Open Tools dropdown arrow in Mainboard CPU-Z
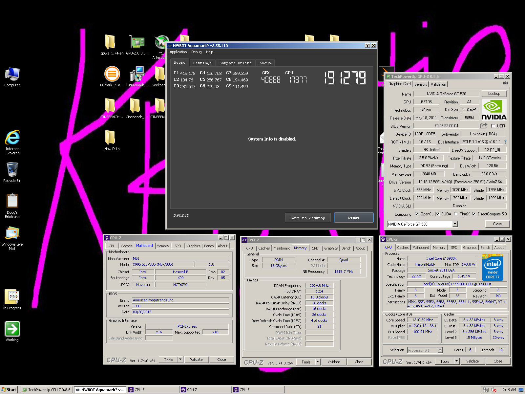525x394 pixels. [180, 360]
